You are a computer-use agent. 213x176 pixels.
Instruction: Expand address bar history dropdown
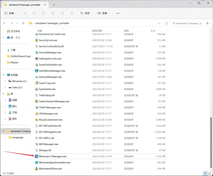pyautogui.click(x=159, y=23)
